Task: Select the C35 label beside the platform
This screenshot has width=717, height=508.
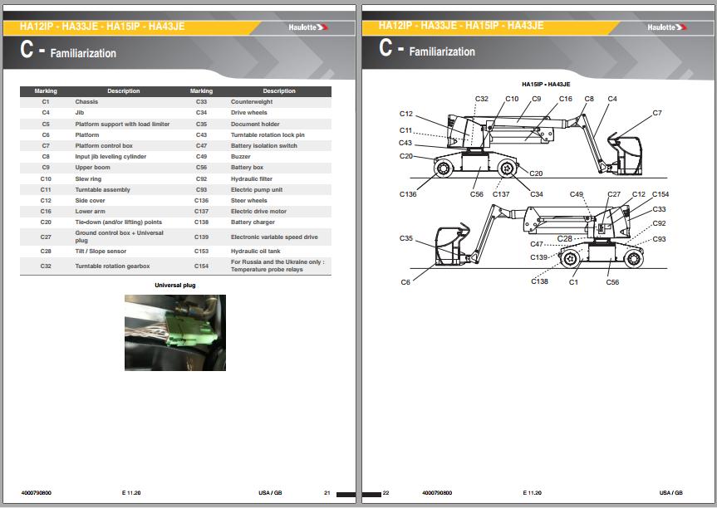Action: (x=406, y=238)
